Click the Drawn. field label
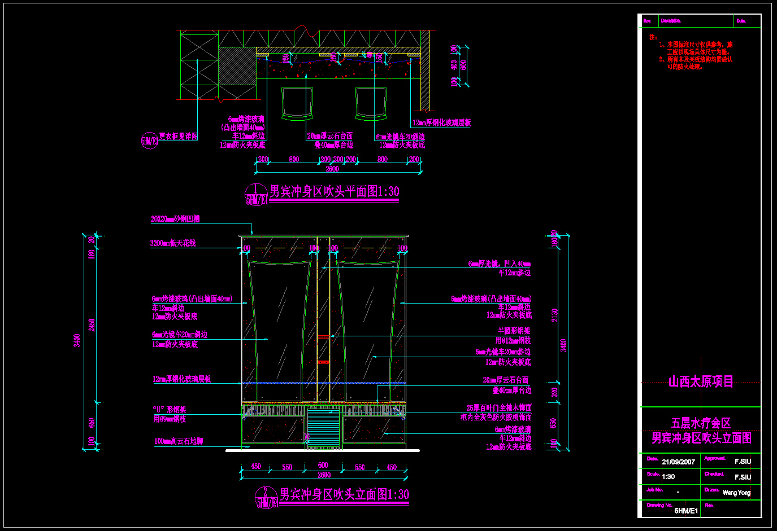Screen dimensions: 777x531 click(x=711, y=490)
